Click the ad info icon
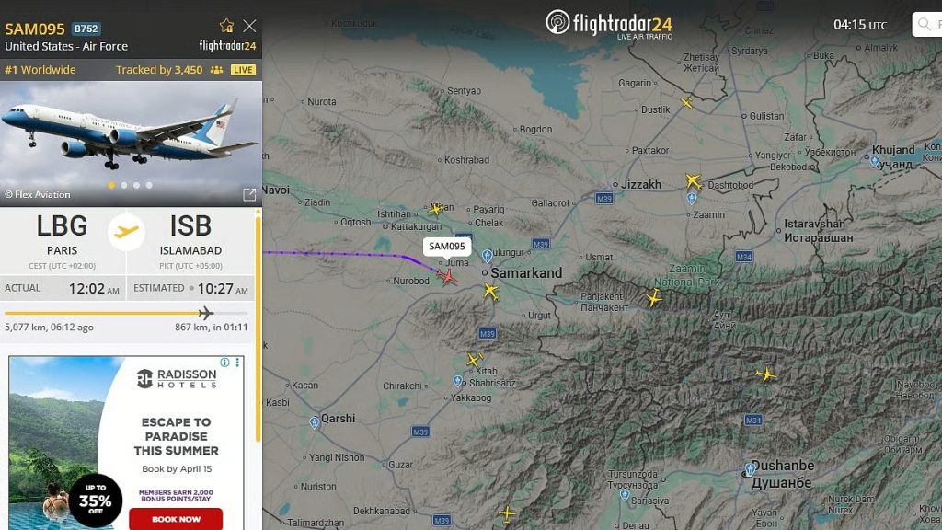 click(224, 363)
